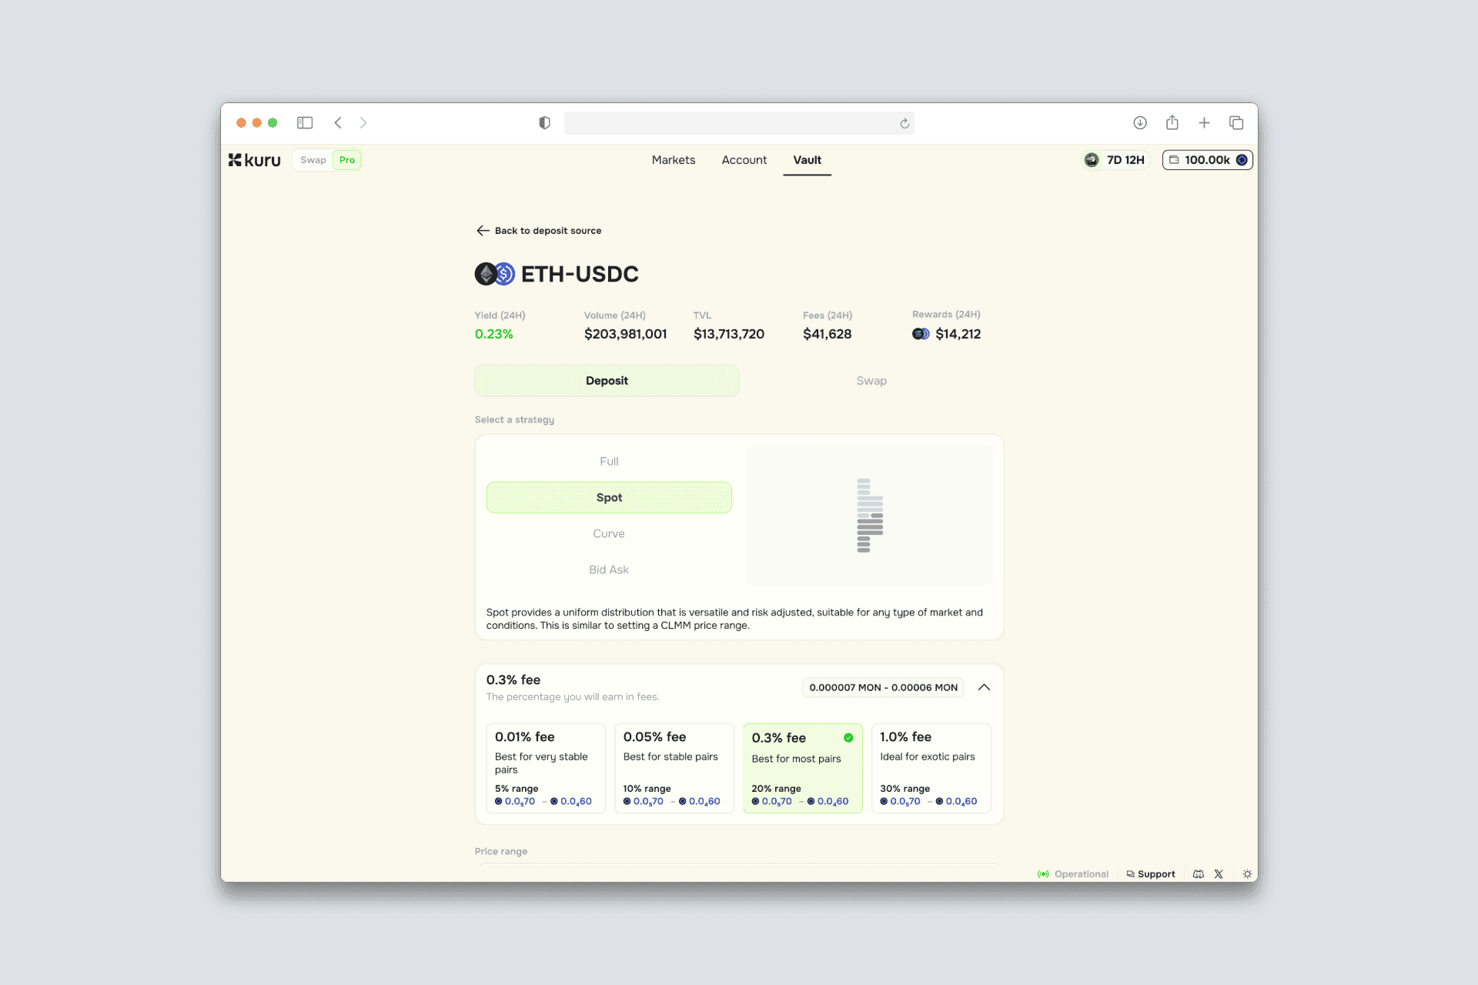Click the browser share icon
Image resolution: width=1478 pixels, height=985 pixels.
pos(1172,123)
